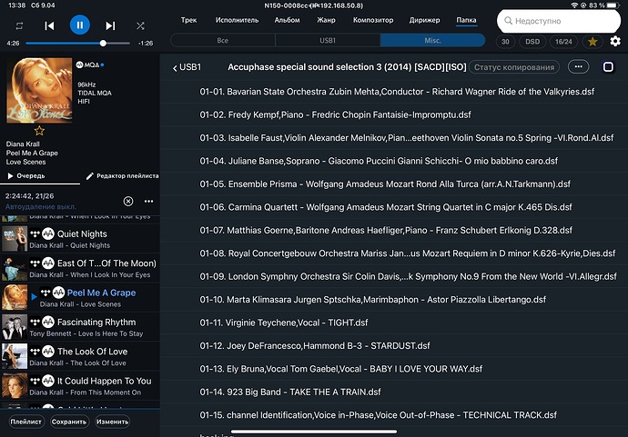Switch to the Дирижер tab

pyautogui.click(x=424, y=20)
